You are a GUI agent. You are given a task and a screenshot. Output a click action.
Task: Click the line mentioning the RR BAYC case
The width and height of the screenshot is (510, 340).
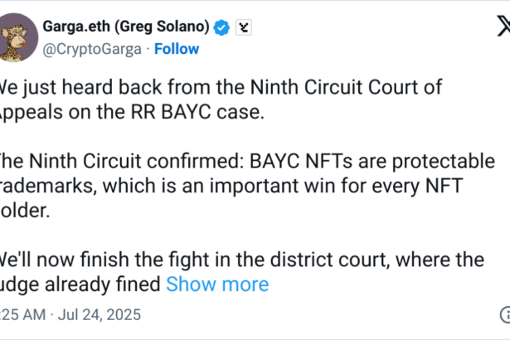click(x=133, y=112)
